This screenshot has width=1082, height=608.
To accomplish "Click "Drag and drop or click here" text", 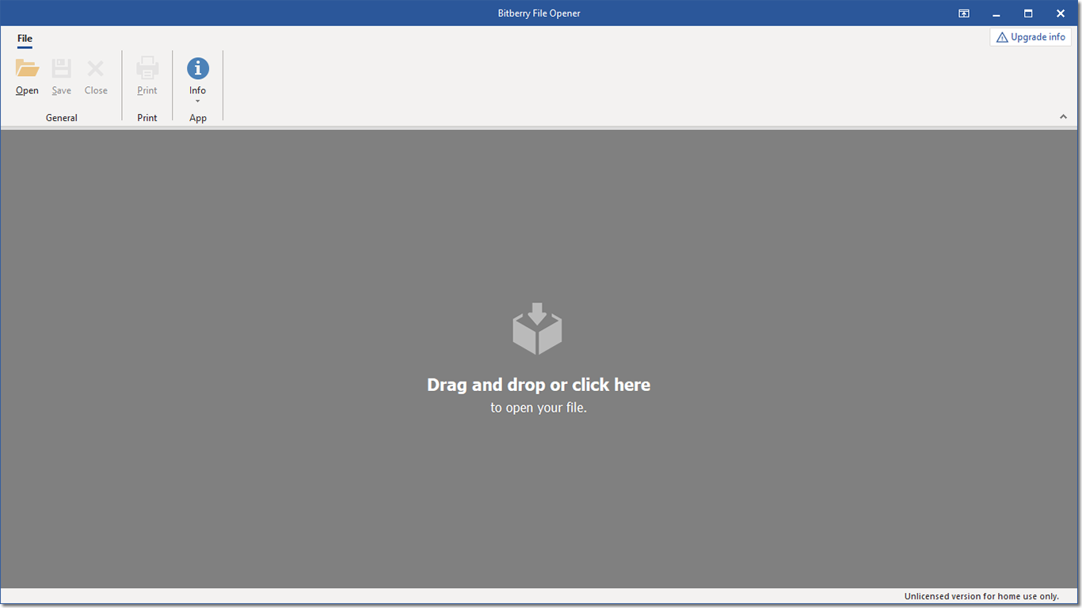I will 539,385.
